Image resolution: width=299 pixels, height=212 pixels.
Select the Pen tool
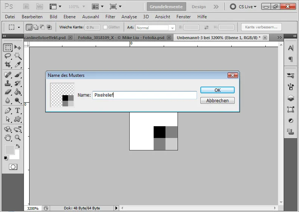click(8, 110)
